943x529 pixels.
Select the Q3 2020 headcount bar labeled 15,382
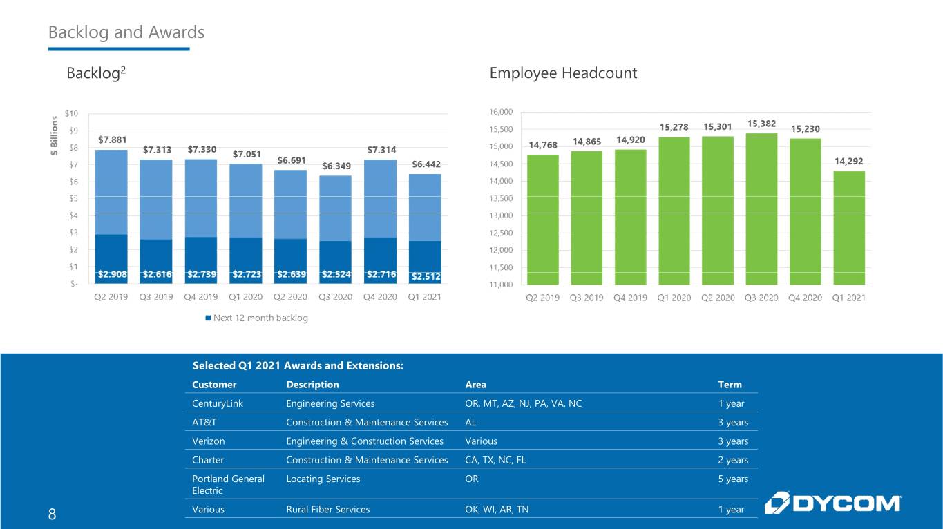761,209
